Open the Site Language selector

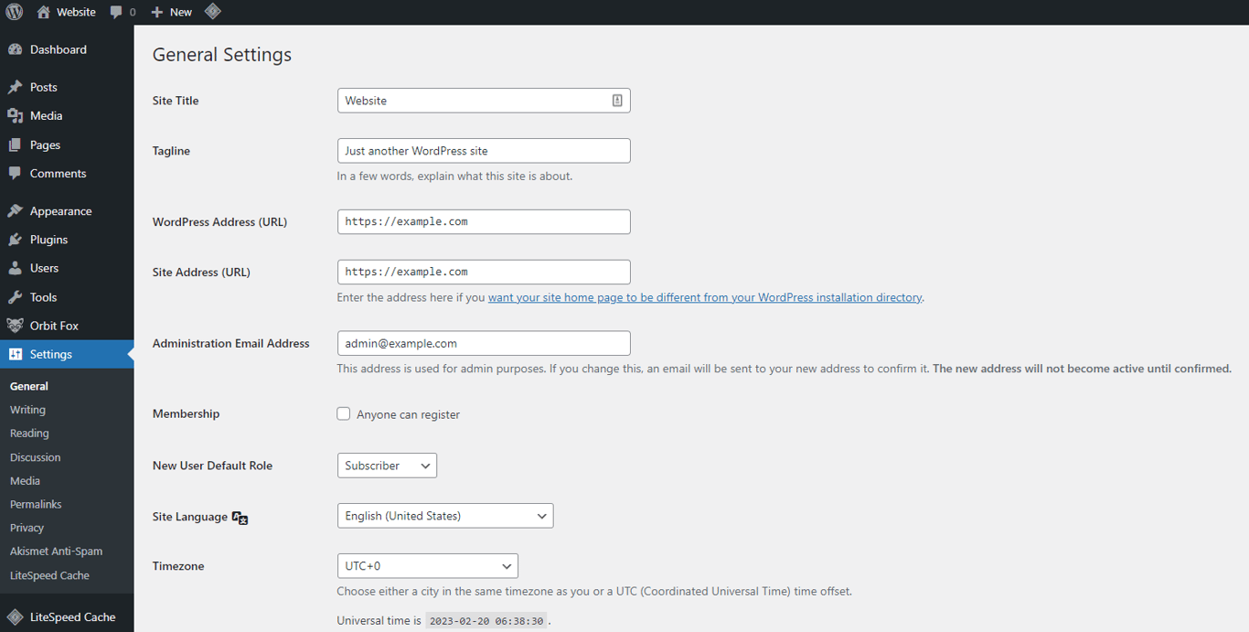(444, 515)
